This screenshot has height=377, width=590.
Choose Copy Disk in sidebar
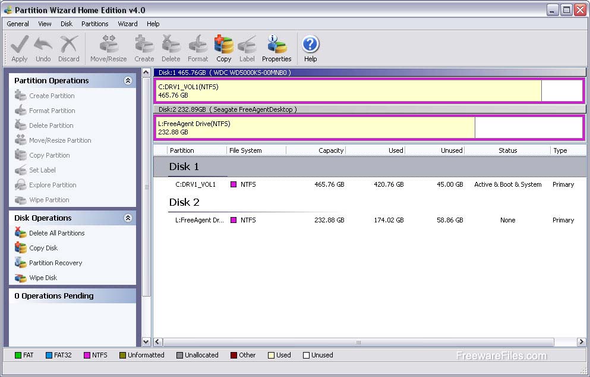coord(43,248)
